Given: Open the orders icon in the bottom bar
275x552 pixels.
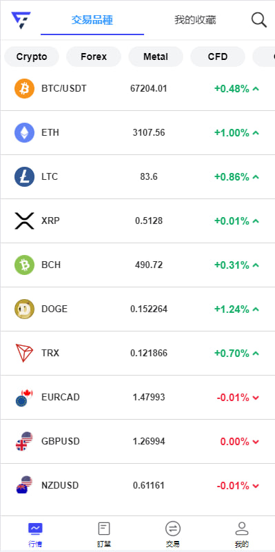Looking at the screenshot, I should 104,529.
